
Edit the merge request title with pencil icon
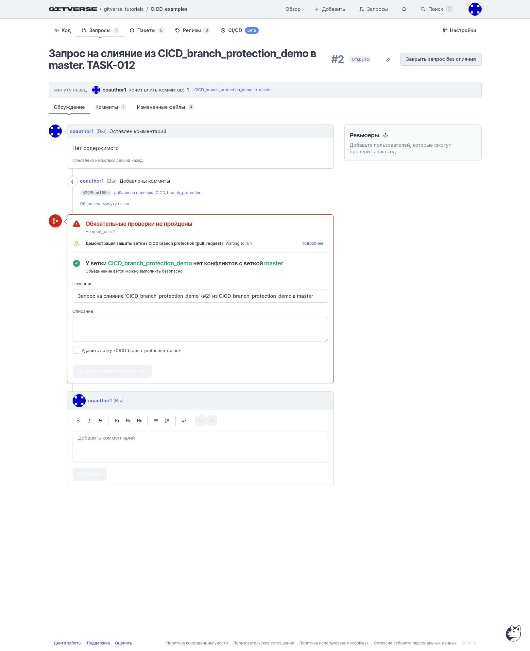(388, 59)
